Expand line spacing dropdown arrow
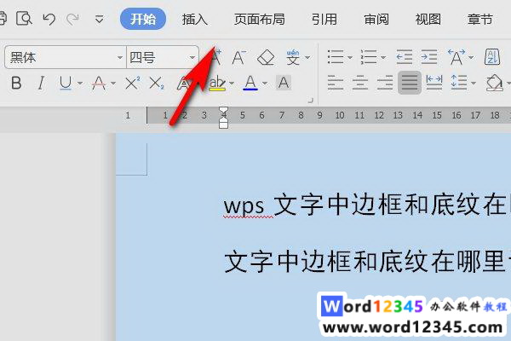 pos(474,84)
